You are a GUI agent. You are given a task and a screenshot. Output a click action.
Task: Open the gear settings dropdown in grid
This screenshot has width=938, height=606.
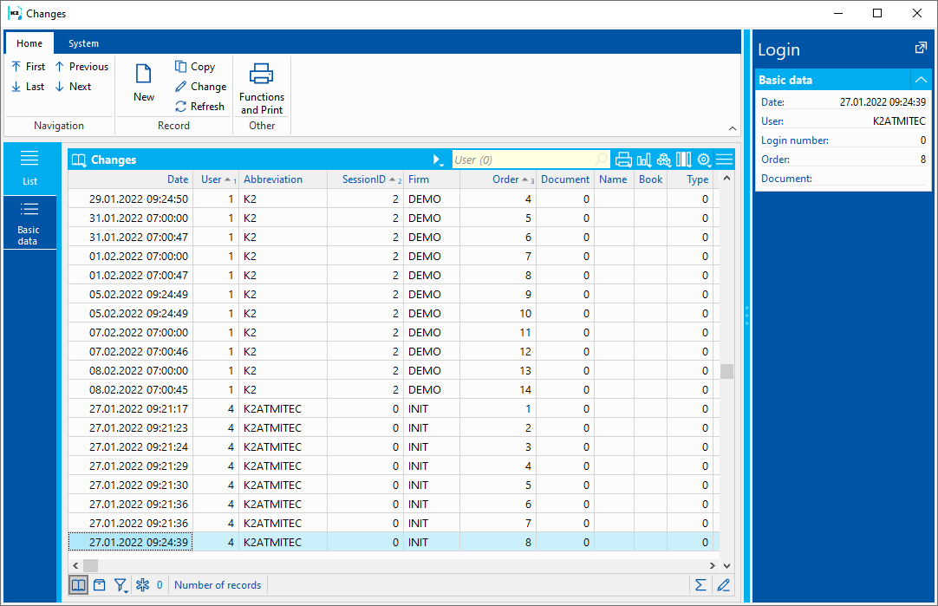[x=704, y=160]
